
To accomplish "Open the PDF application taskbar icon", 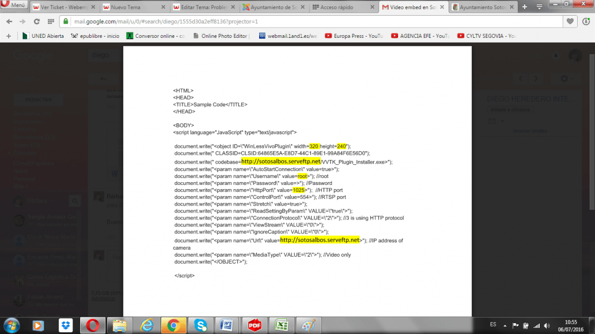I will (254, 326).
